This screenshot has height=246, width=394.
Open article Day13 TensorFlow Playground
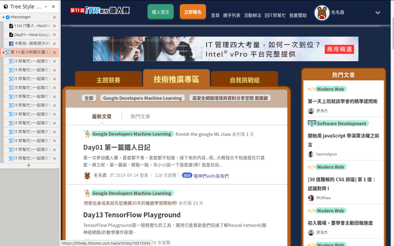click(132, 215)
